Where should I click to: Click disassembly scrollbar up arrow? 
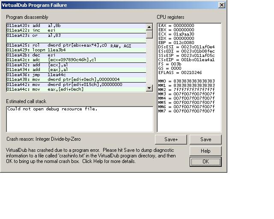coord(149,27)
